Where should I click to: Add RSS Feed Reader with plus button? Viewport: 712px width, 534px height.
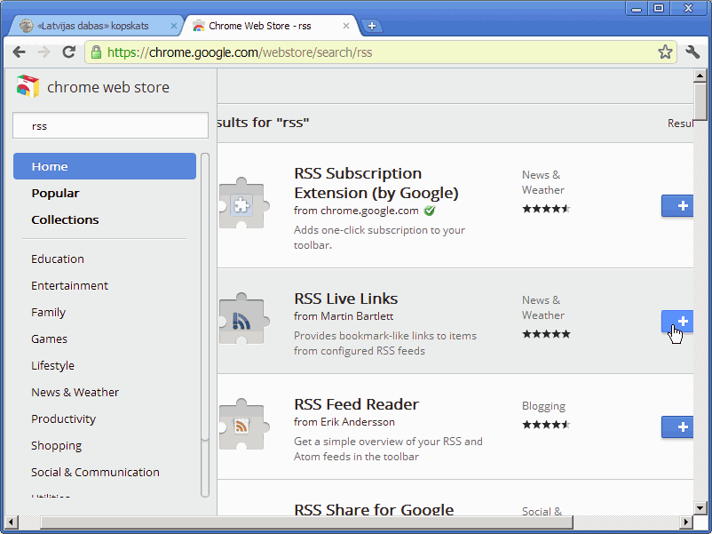coord(677,427)
